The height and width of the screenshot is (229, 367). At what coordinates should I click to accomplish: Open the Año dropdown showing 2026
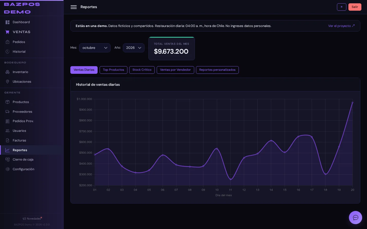coord(134,48)
